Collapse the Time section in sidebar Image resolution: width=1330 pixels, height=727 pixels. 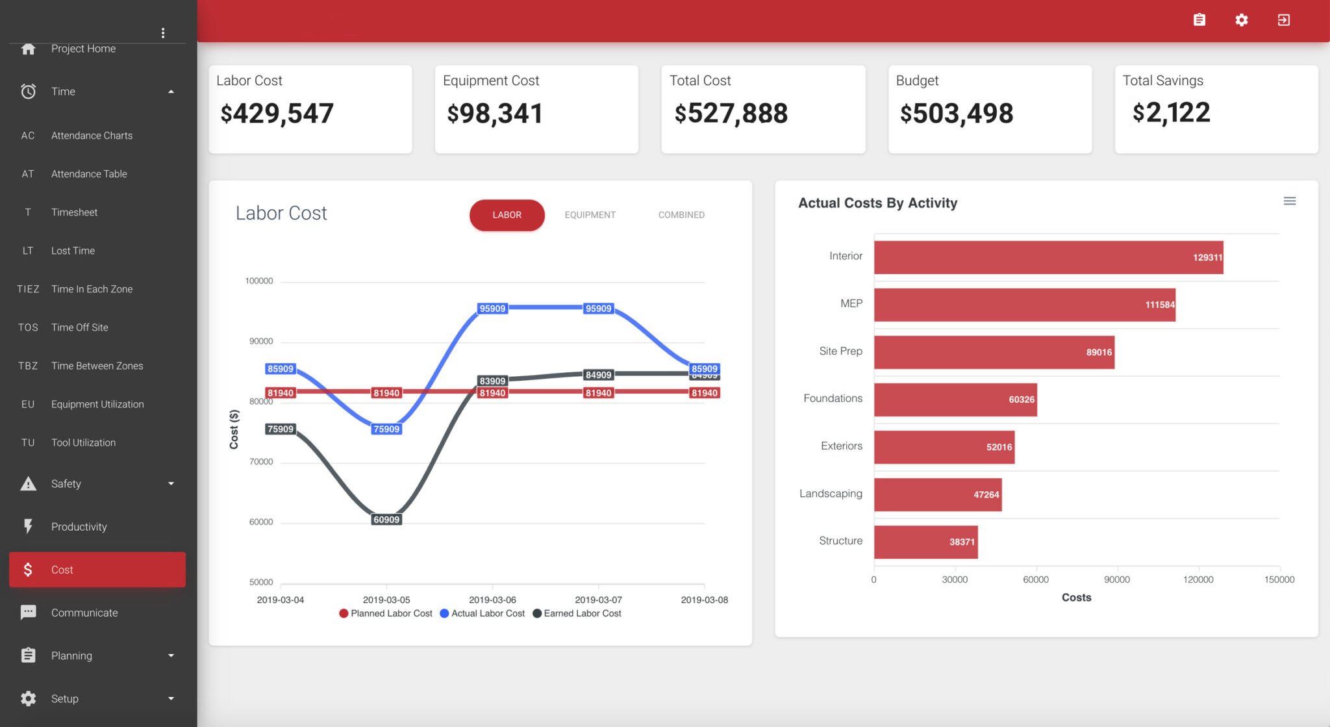(x=171, y=92)
